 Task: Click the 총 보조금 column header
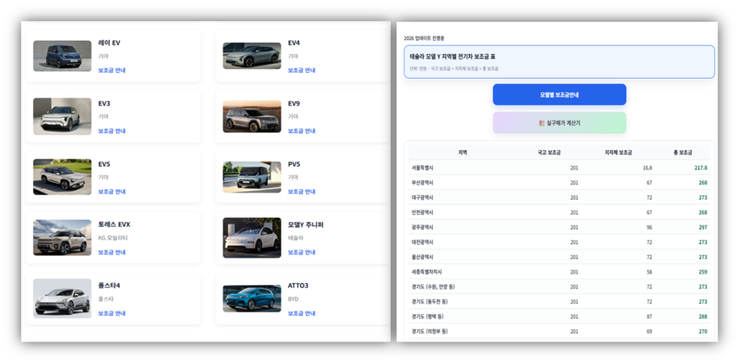[x=682, y=152]
